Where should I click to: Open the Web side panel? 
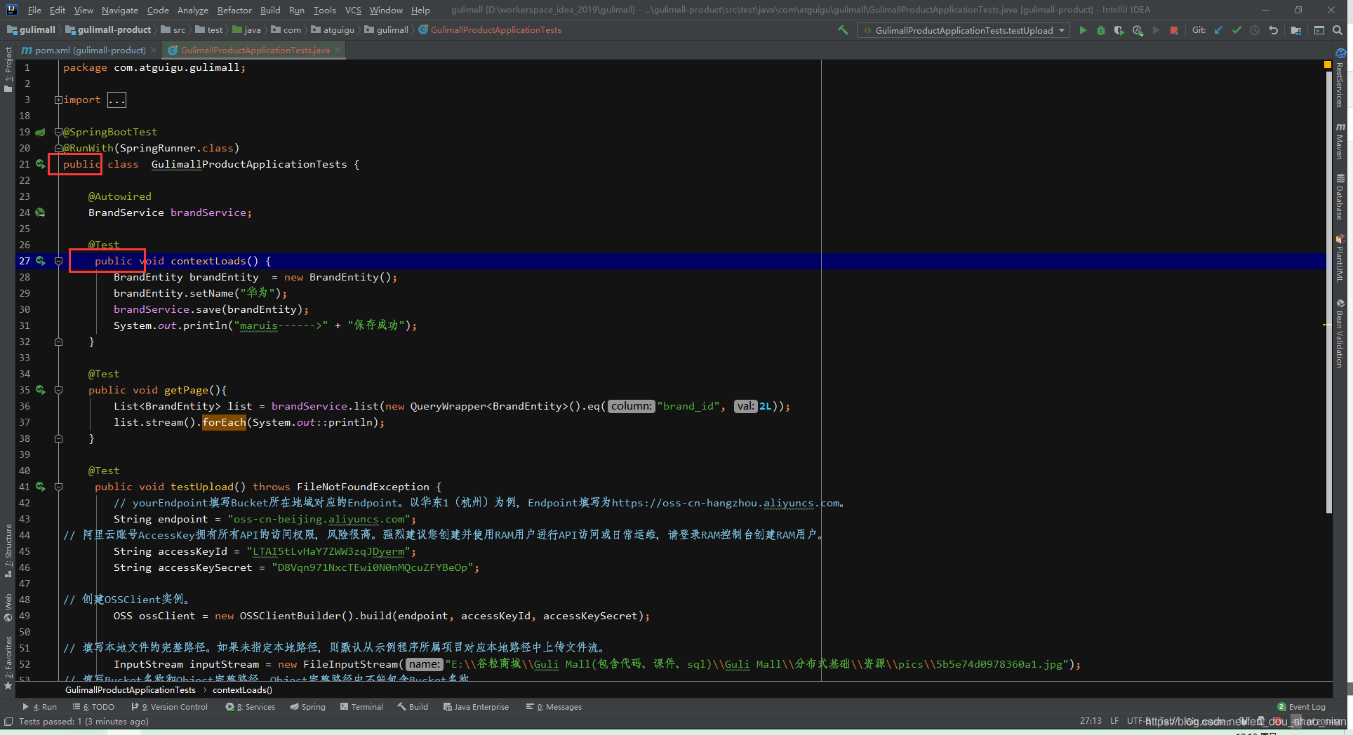pos(8,607)
